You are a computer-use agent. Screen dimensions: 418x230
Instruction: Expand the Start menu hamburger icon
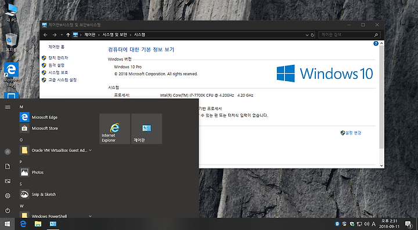pos(8,107)
